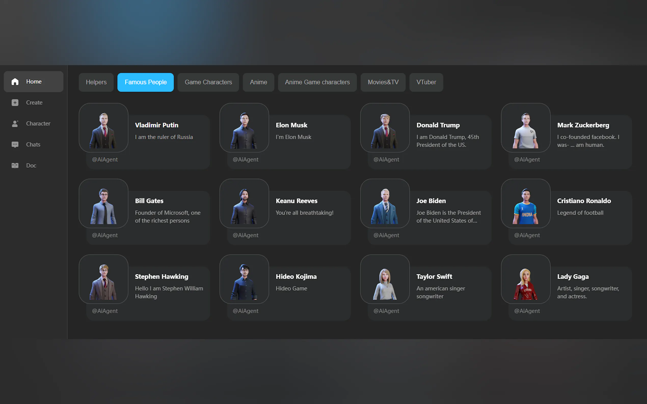Image resolution: width=647 pixels, height=404 pixels.
Task: Open the Vladimir Putin avatar thumbnail
Action: pos(103,128)
